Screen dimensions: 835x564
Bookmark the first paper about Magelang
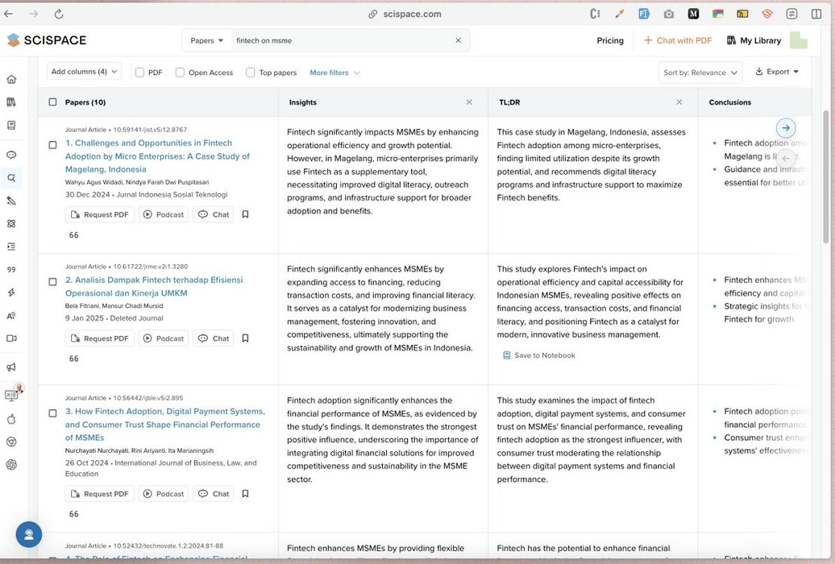245,214
